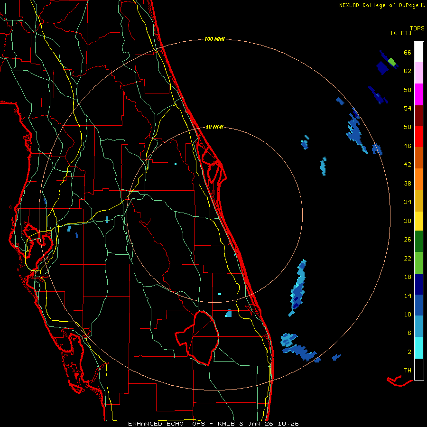Click the 'KMLB' radar site identifier
The image size is (427, 427).
click(226, 424)
